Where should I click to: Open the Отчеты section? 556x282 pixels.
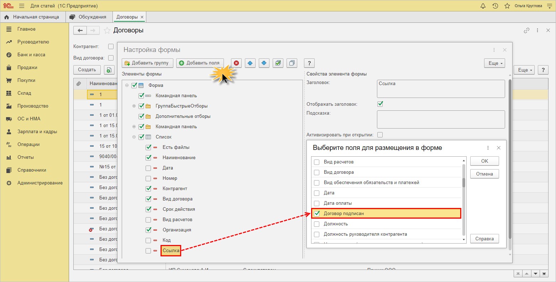(26, 157)
